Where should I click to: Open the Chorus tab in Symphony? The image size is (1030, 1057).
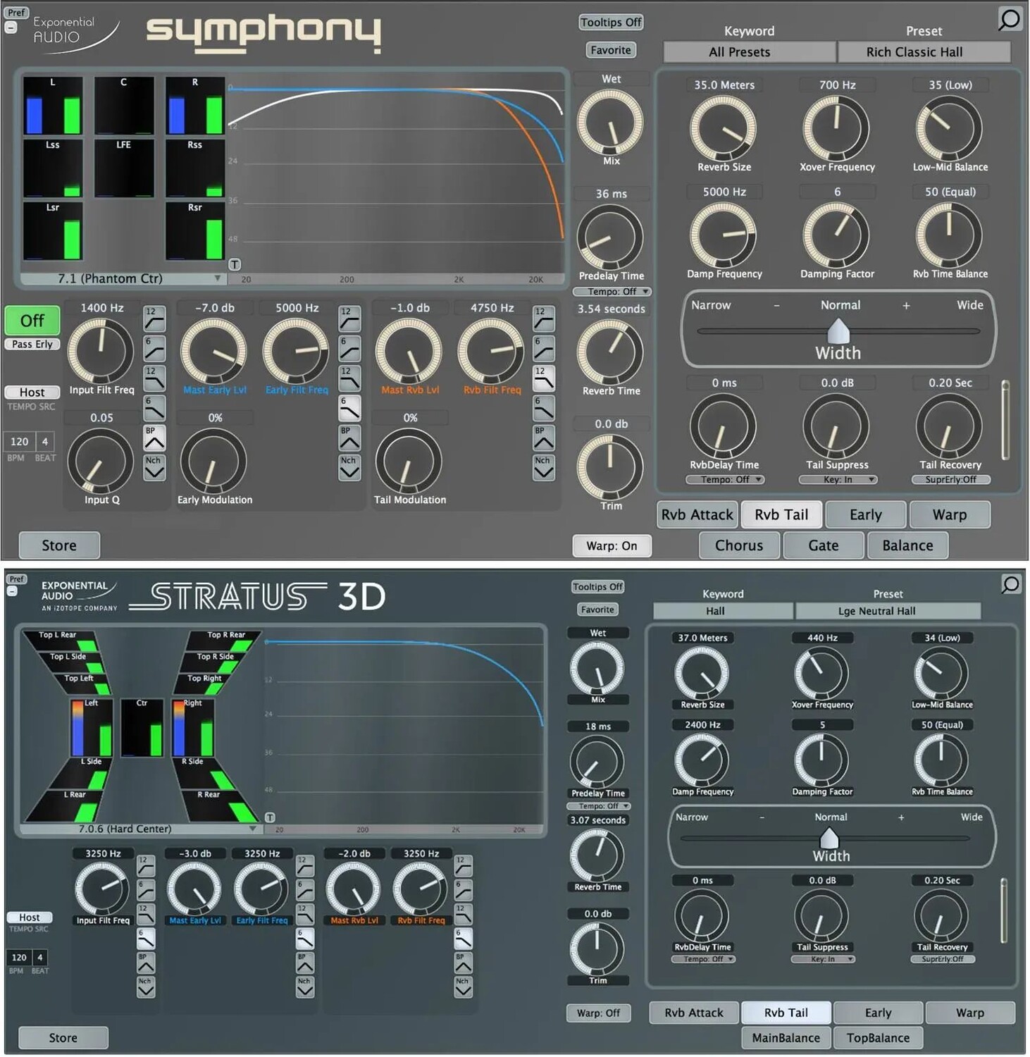[x=739, y=545]
